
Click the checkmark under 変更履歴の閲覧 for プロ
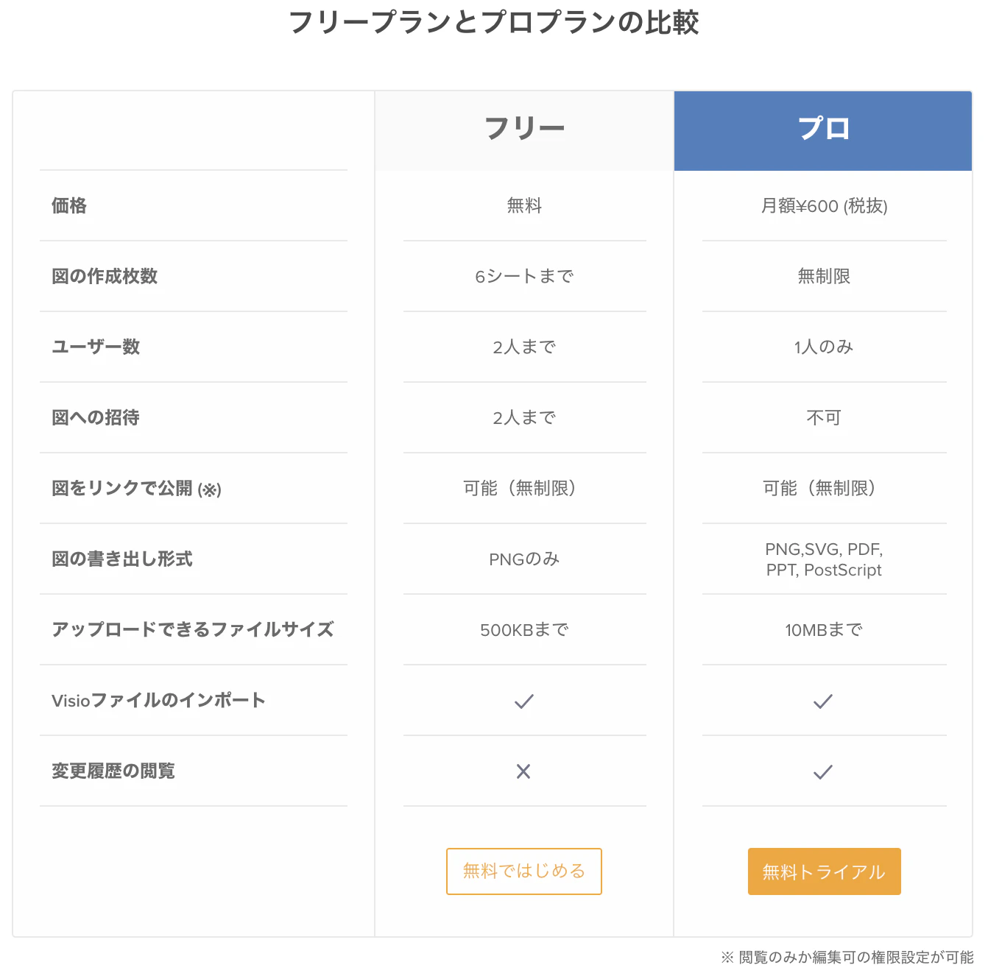pos(822,771)
